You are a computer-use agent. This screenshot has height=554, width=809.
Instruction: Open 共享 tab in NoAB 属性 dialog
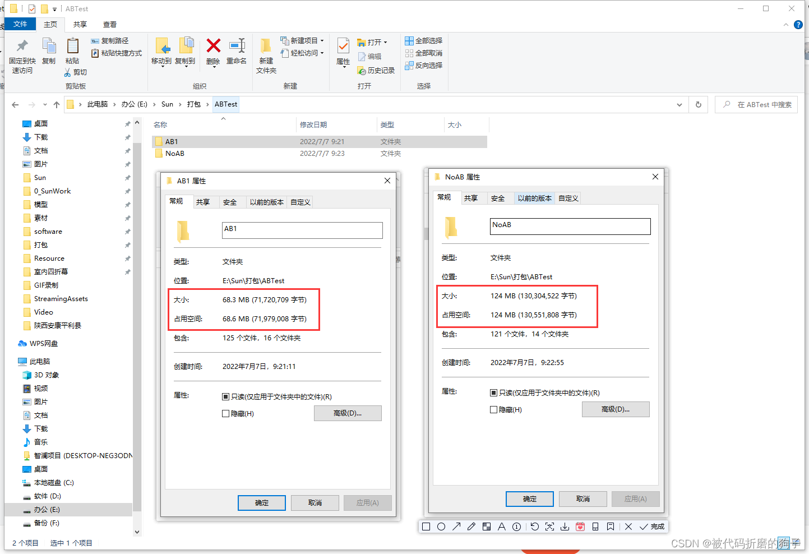tap(471, 198)
